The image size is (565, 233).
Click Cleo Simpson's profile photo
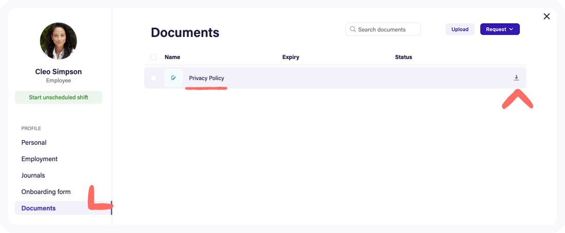[58, 41]
